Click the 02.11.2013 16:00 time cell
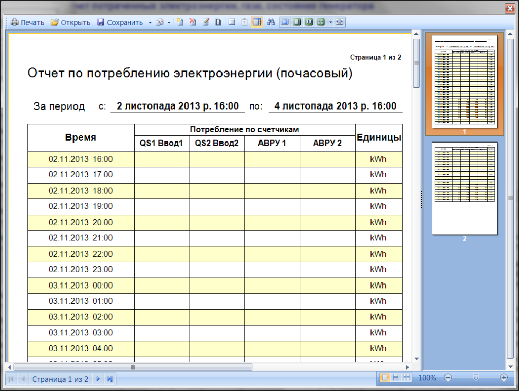 tap(81, 159)
